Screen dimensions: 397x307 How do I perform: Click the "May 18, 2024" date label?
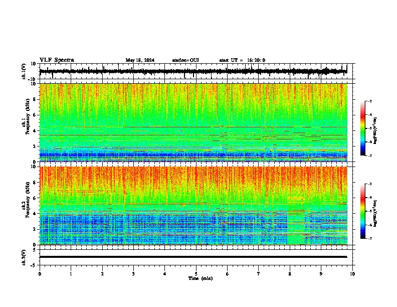coord(140,60)
